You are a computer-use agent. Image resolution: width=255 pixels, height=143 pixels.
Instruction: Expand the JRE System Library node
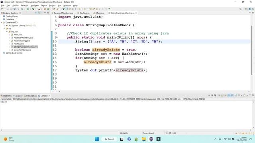point(4,25)
